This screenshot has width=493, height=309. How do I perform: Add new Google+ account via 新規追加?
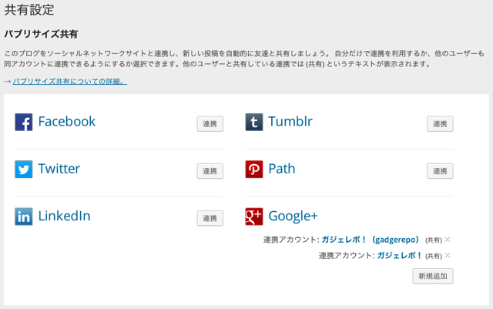pos(433,276)
